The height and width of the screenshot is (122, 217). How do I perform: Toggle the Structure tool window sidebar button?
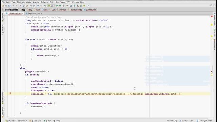tap(3, 30)
